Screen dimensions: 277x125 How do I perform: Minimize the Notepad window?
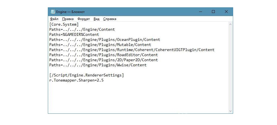200,12
